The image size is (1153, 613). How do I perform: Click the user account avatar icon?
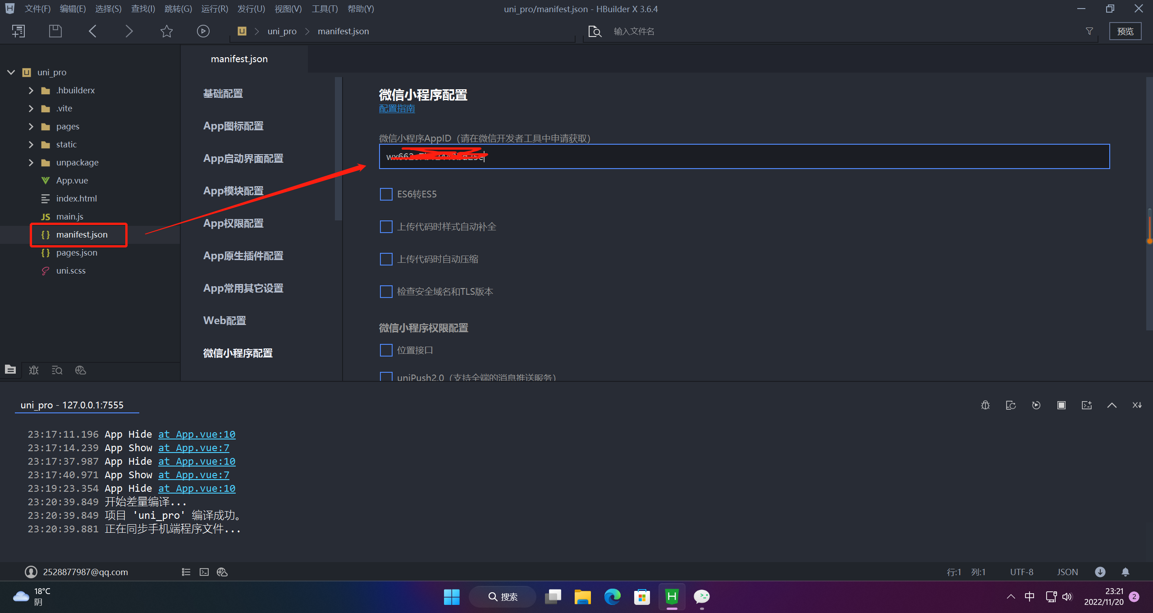[31, 572]
